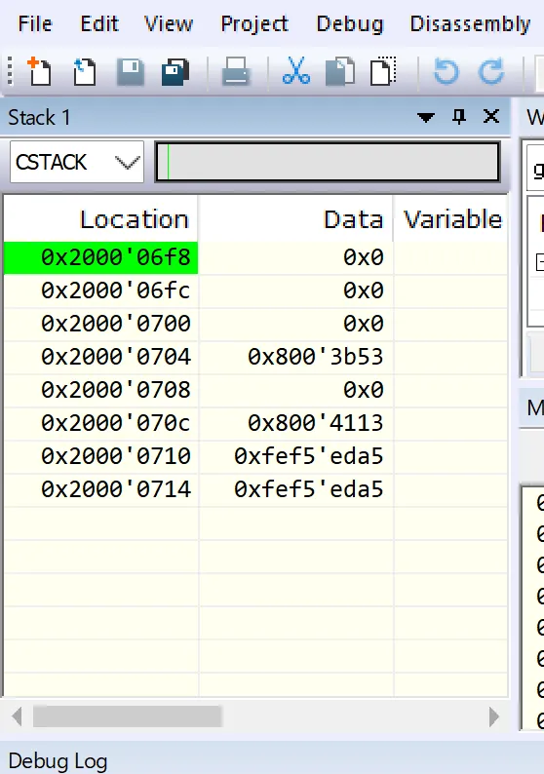Open a file using the toolbar icon

[85, 71]
